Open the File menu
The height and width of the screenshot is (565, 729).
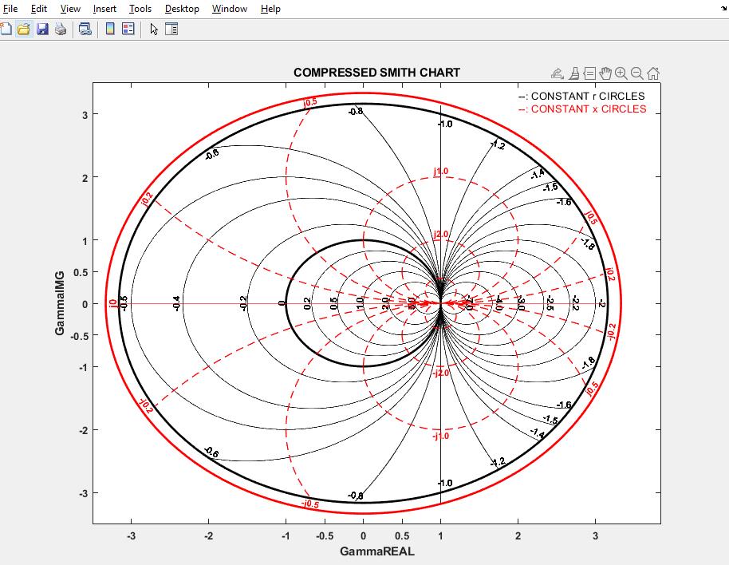(x=10, y=9)
